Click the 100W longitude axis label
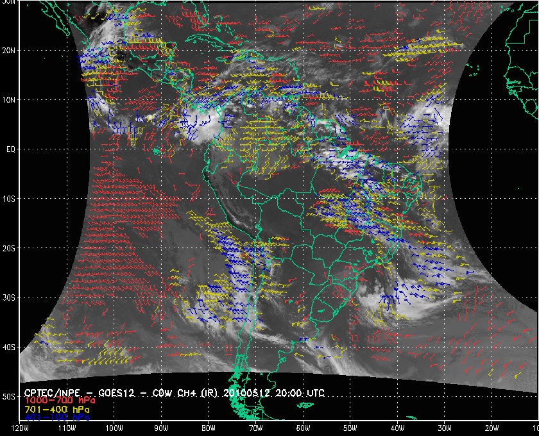The width and height of the screenshot is (539, 436). (x=114, y=428)
